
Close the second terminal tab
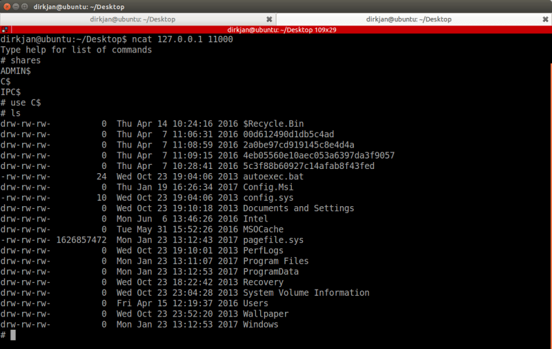pos(545,19)
